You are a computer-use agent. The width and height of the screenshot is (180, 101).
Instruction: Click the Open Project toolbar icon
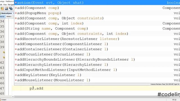click(x=6, y=8)
